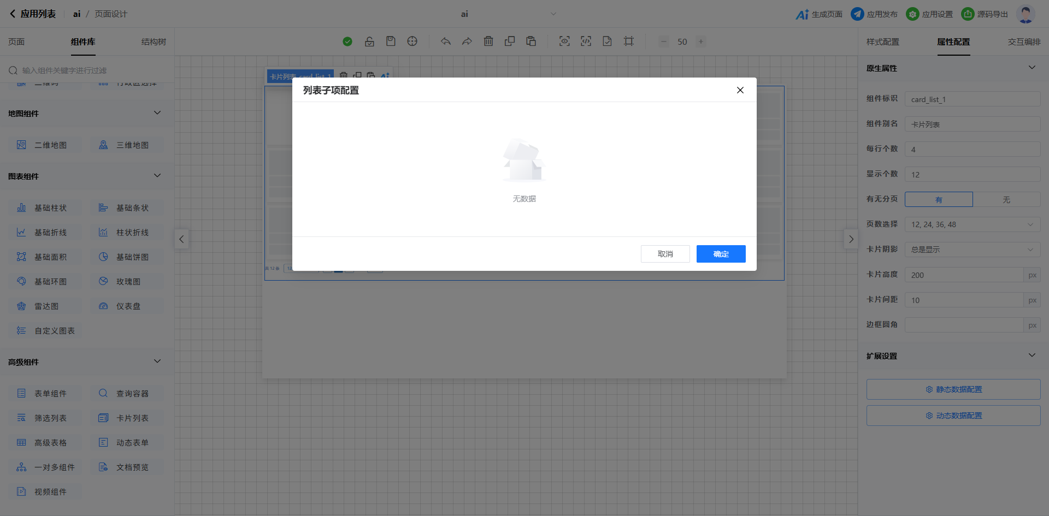This screenshot has width=1049, height=516.
Task: Click the save disk icon in toolbar
Action: [391, 41]
